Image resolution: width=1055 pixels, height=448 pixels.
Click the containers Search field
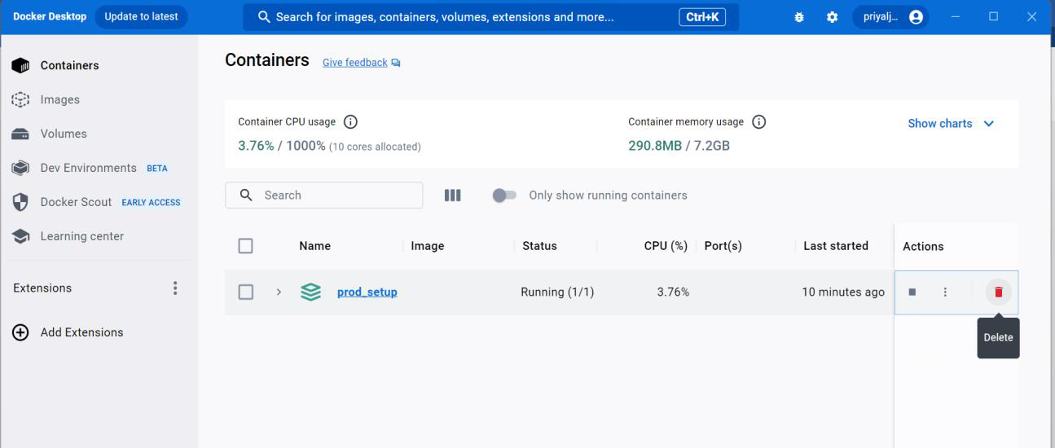click(334, 195)
